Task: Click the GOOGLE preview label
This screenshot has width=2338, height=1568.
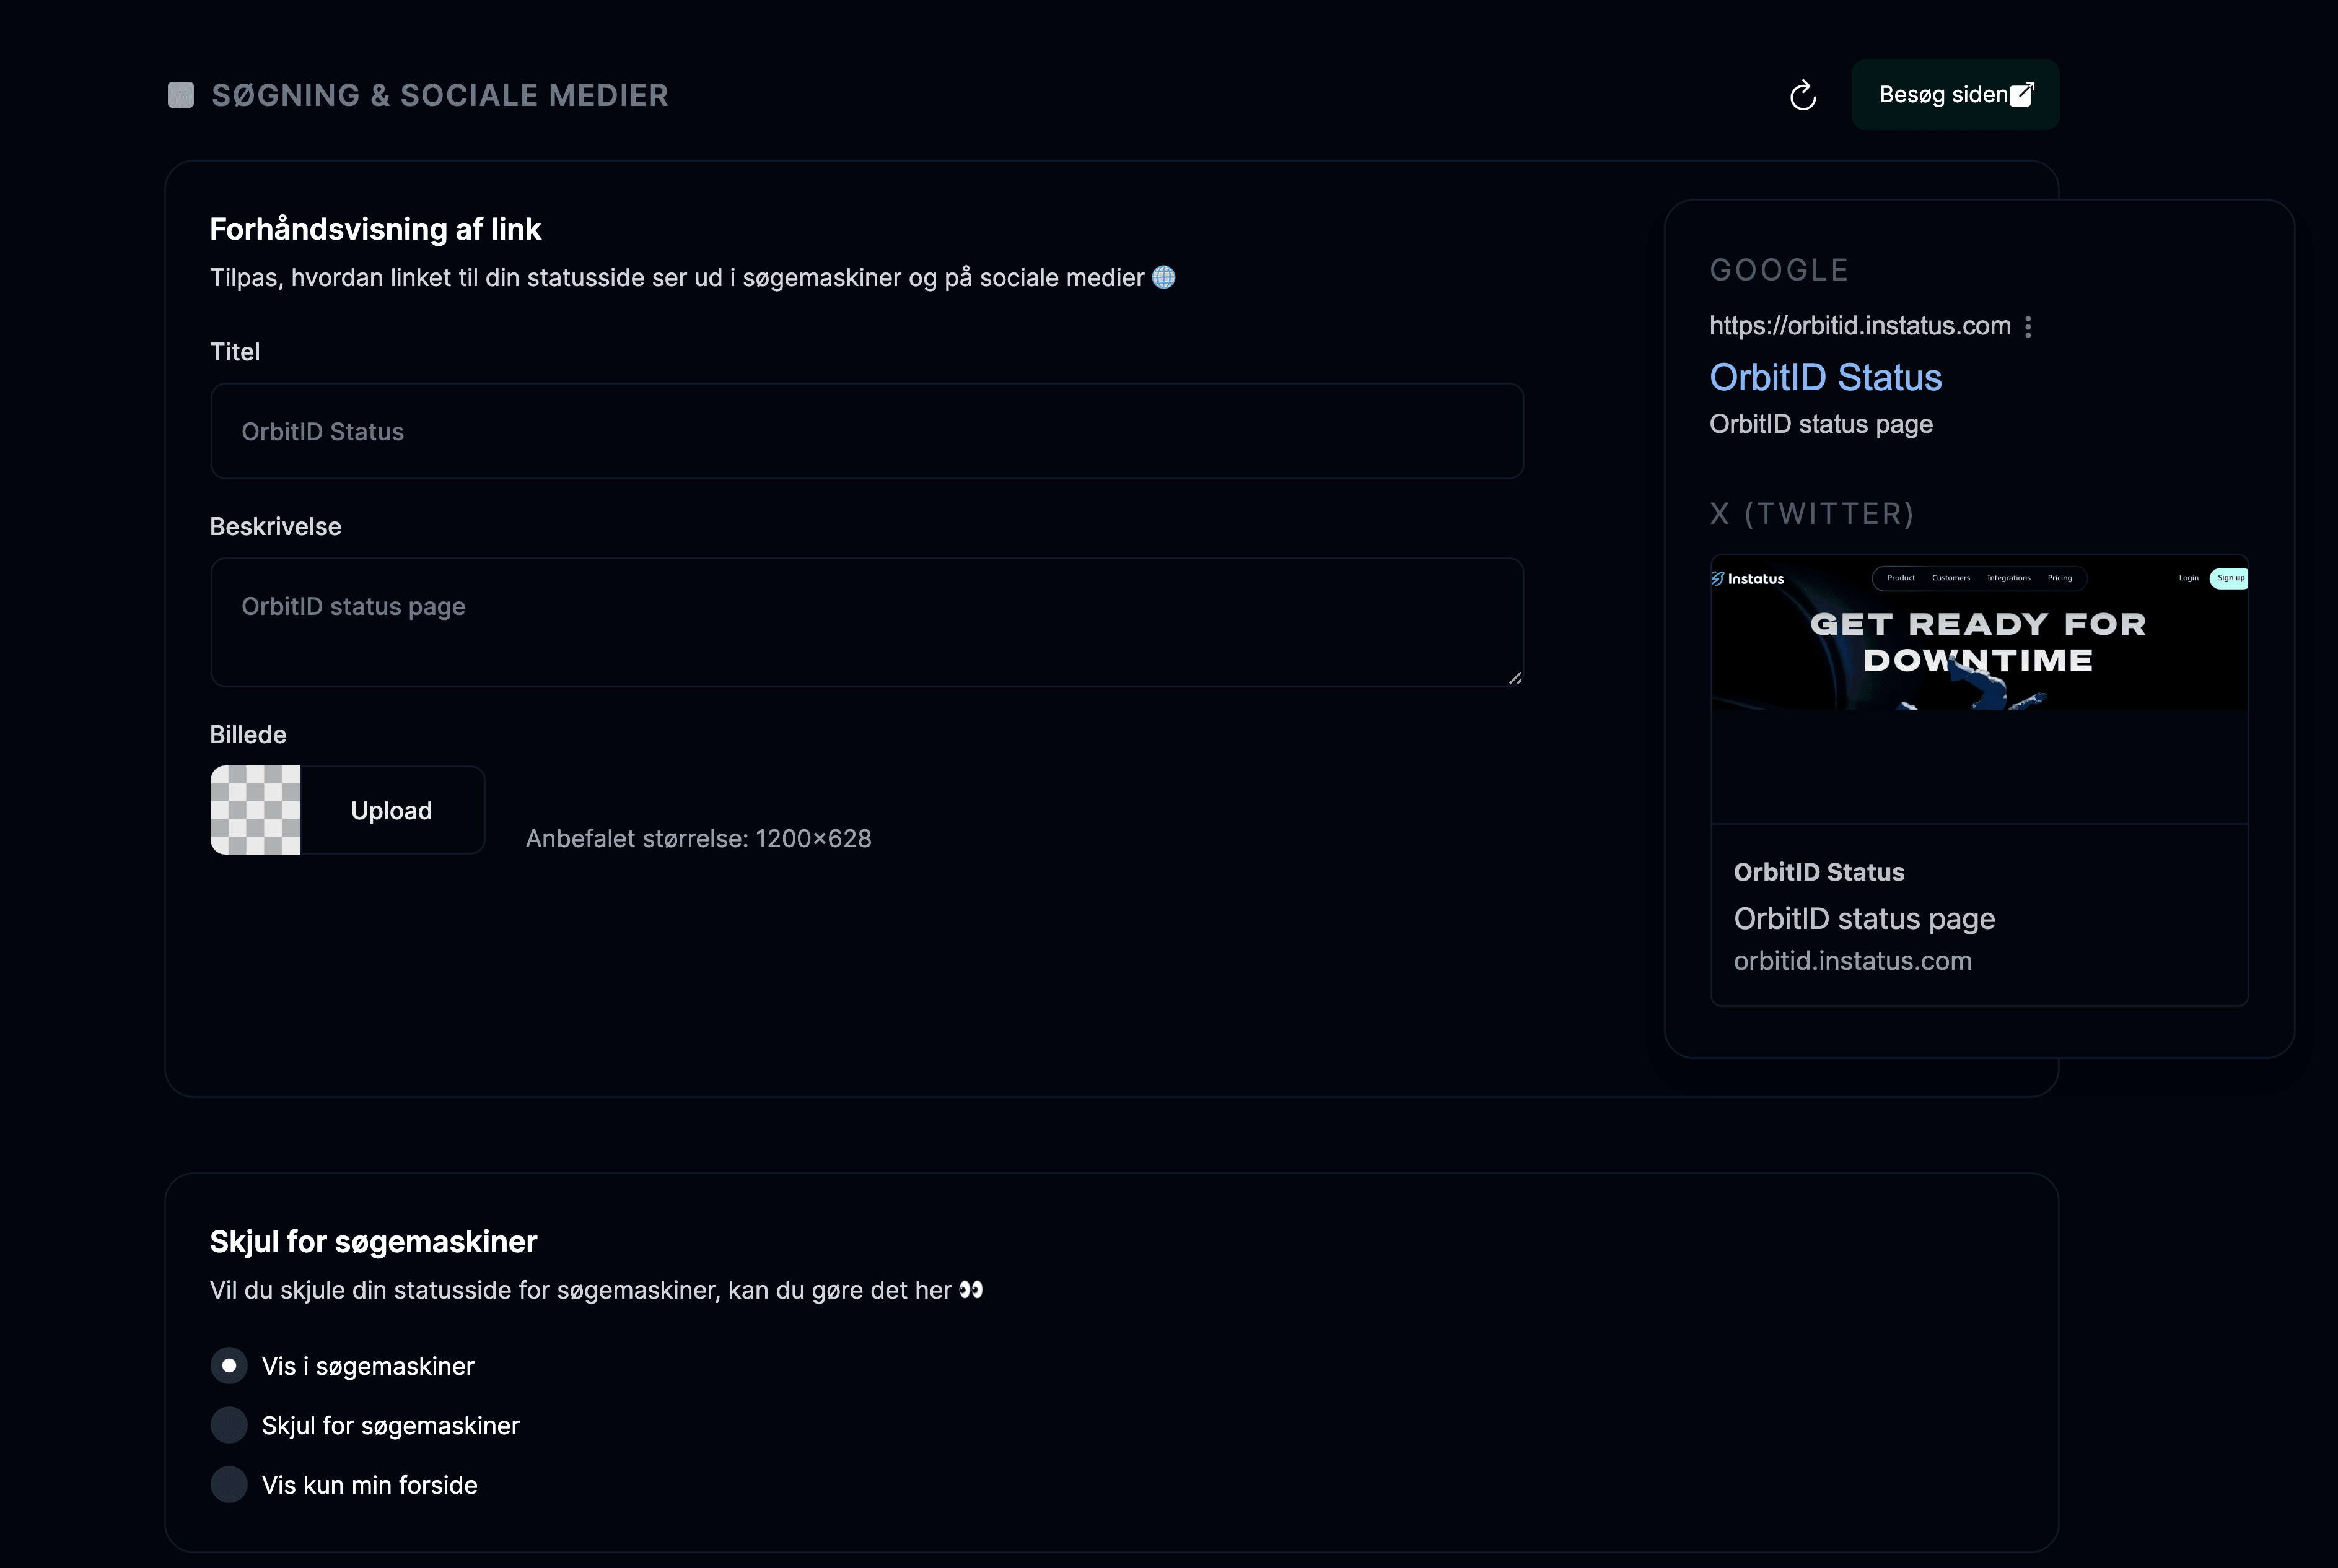Action: 1780,270
